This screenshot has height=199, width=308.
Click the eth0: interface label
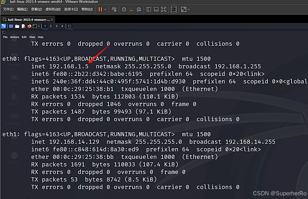(x=11, y=59)
